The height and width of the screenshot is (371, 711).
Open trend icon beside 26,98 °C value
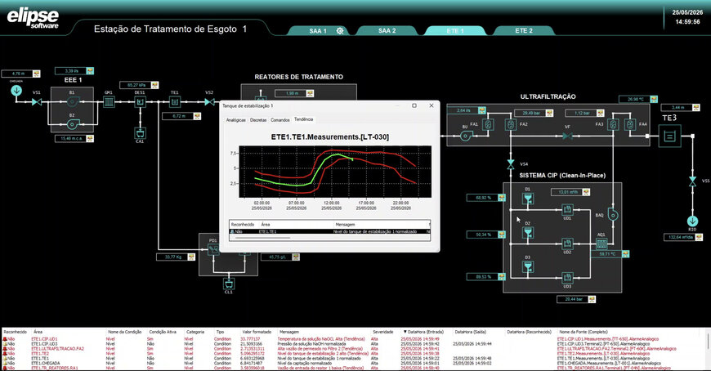tap(654, 99)
